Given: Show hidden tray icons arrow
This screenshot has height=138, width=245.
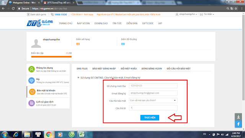Looking at the screenshot, I should [x=209, y=135].
